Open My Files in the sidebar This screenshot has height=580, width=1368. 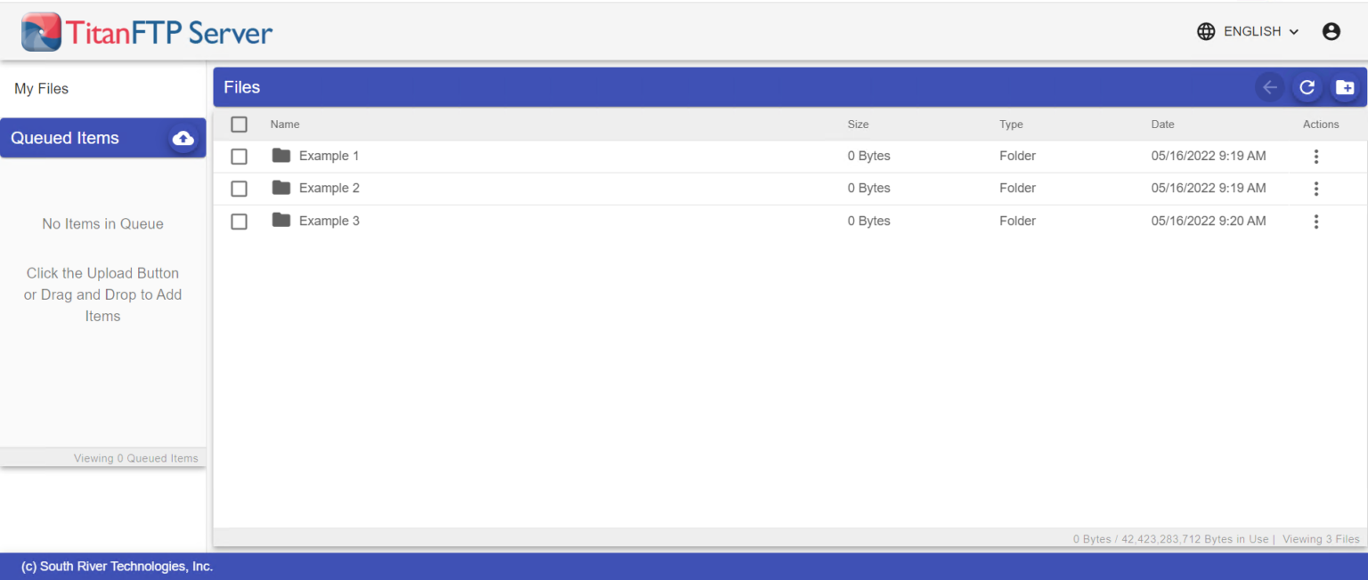point(42,89)
